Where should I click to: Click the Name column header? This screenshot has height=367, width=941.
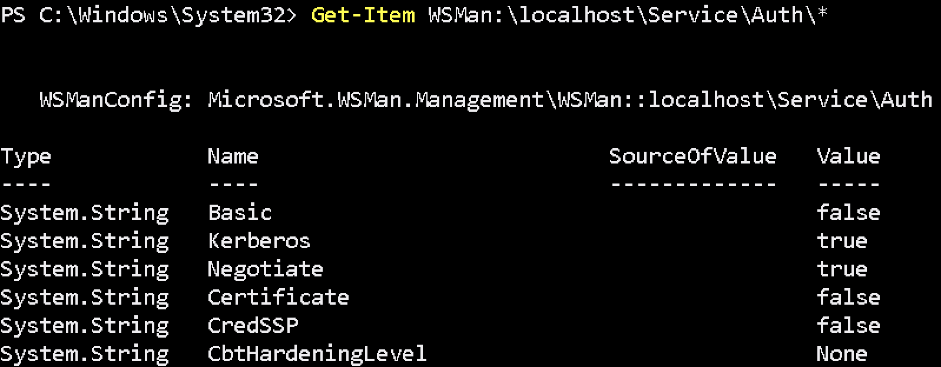pyautogui.click(x=233, y=156)
